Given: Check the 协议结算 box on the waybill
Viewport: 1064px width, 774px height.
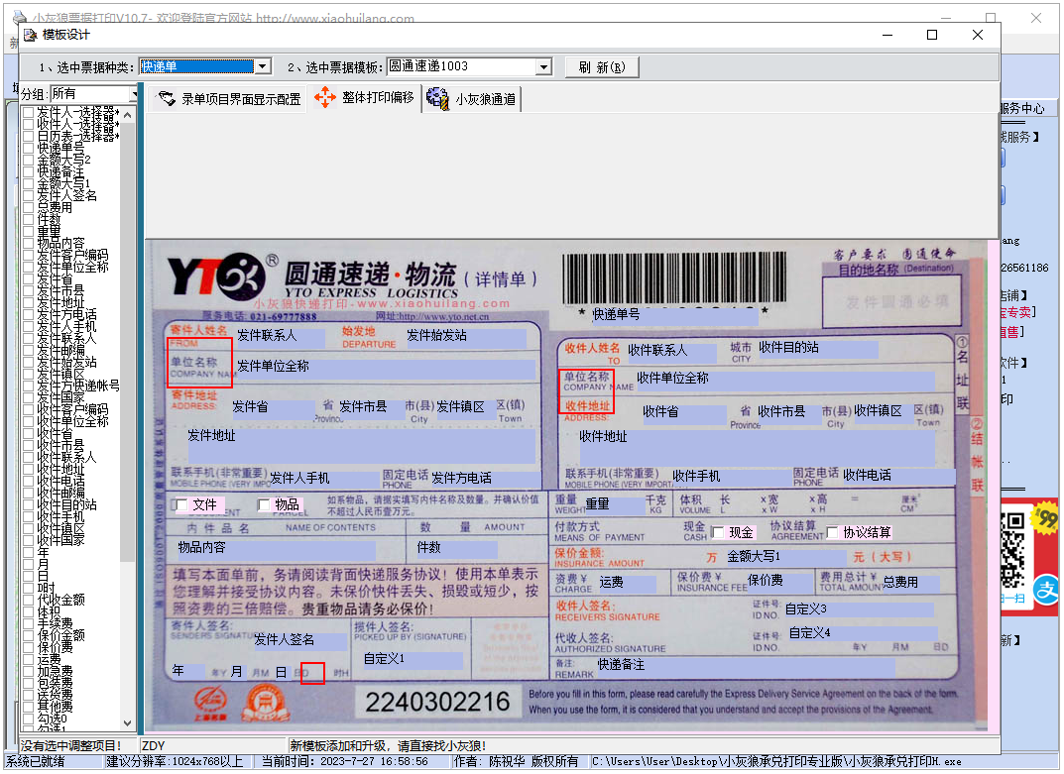Looking at the screenshot, I should 832,532.
